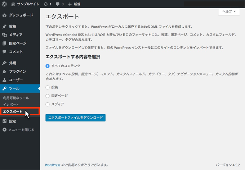Click the home icon beside サンプルサイト

pyautogui.click(x=13, y=4)
